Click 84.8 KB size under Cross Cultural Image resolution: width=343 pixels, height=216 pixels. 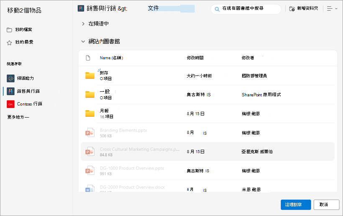(x=106, y=155)
